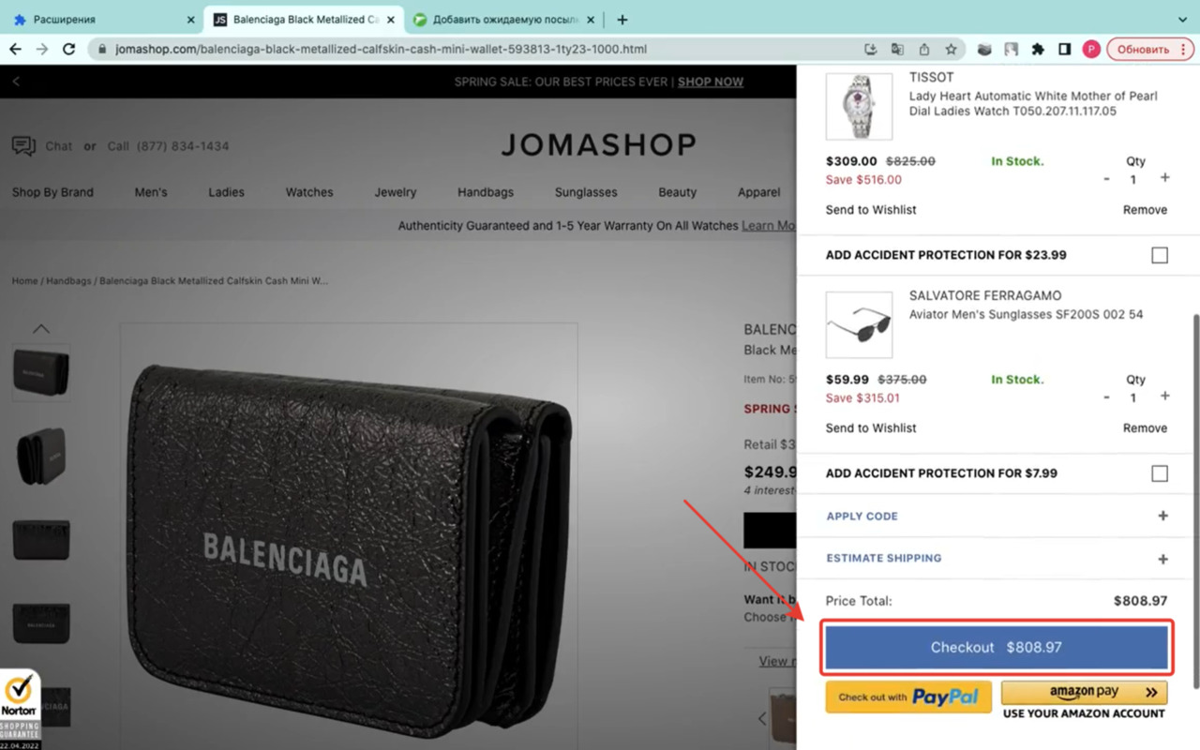Expand the Estimate Shipping section

point(997,559)
